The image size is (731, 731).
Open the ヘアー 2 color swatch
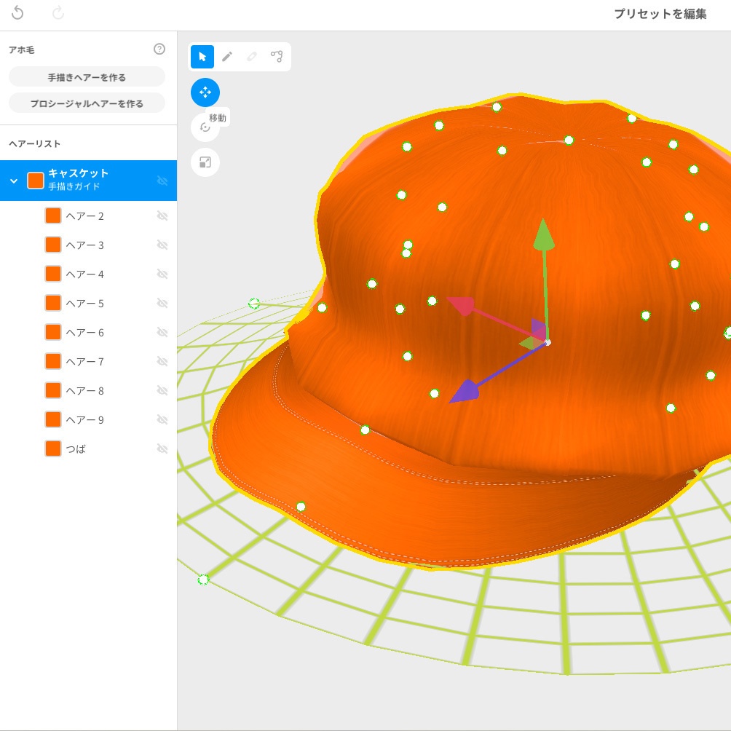[x=53, y=216]
